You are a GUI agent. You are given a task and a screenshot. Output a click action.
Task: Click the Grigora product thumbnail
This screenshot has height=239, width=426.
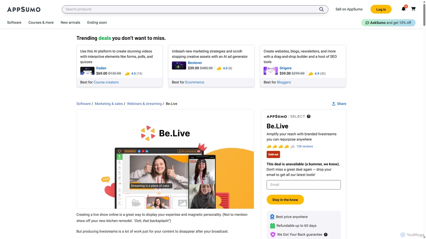[x=271, y=71]
